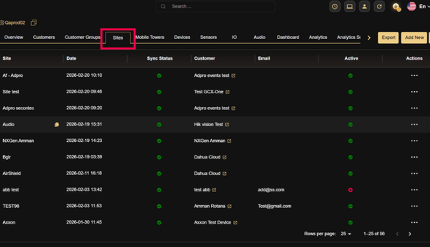Open actions menu for abb test row
This screenshot has height=247, width=430.
pyautogui.click(x=414, y=190)
